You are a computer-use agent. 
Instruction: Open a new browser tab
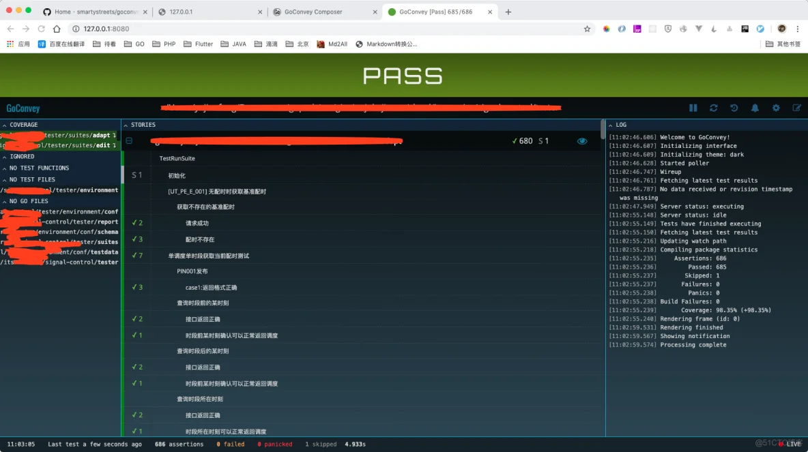508,12
